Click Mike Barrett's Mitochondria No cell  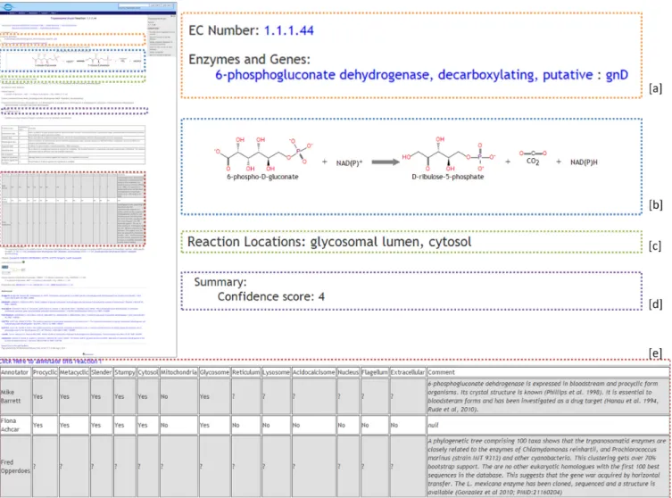click(179, 396)
